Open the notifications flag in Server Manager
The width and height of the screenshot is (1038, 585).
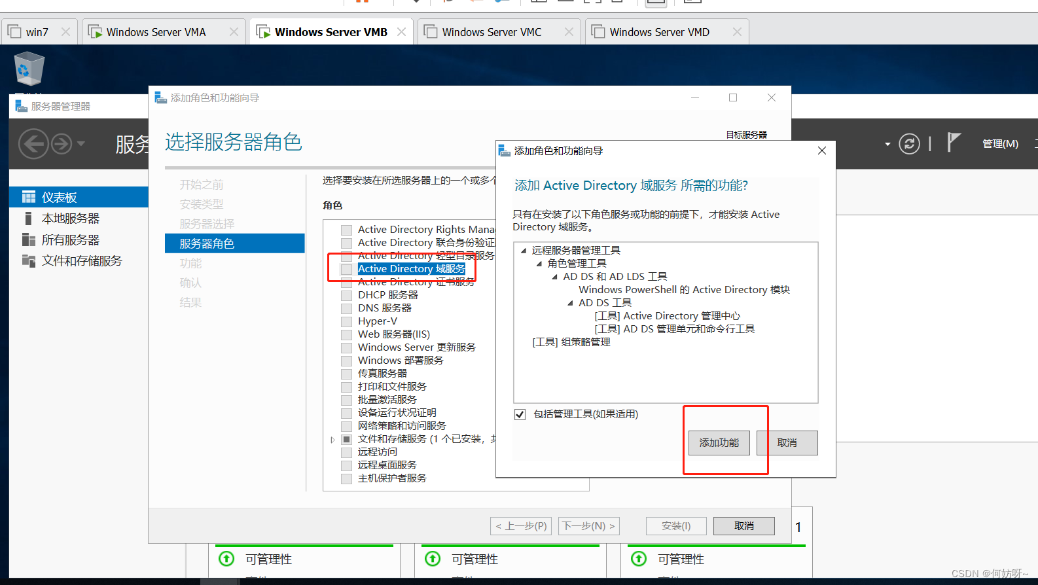(954, 142)
